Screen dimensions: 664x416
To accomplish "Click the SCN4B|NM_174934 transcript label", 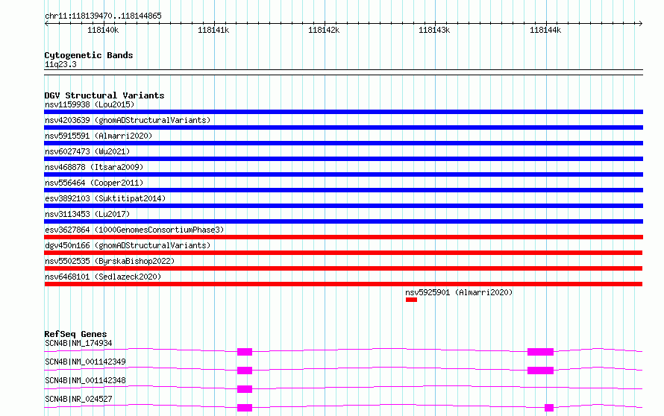I will coord(78,343).
